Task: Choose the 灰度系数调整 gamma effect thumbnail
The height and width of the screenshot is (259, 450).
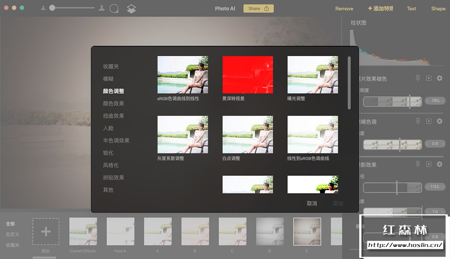Action: click(183, 135)
